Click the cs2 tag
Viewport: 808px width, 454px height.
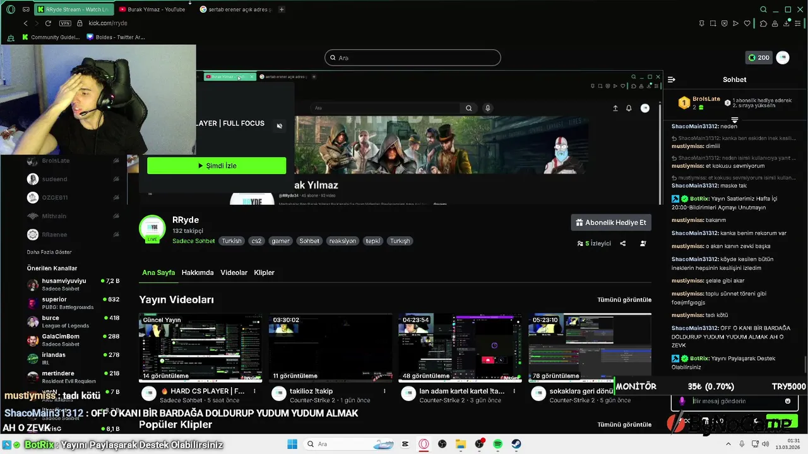(256, 241)
